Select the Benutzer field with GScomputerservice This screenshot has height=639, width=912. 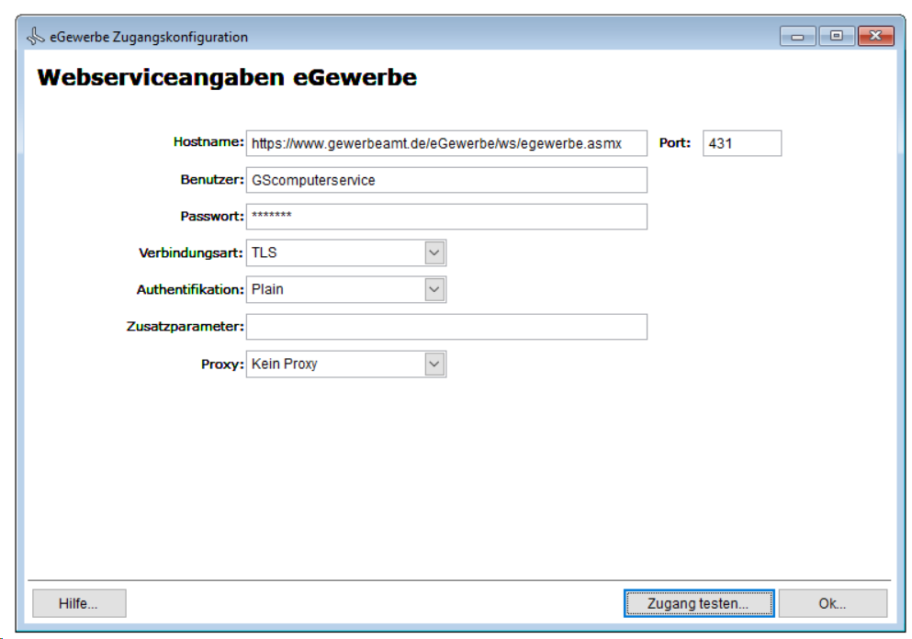pyautogui.click(x=446, y=180)
